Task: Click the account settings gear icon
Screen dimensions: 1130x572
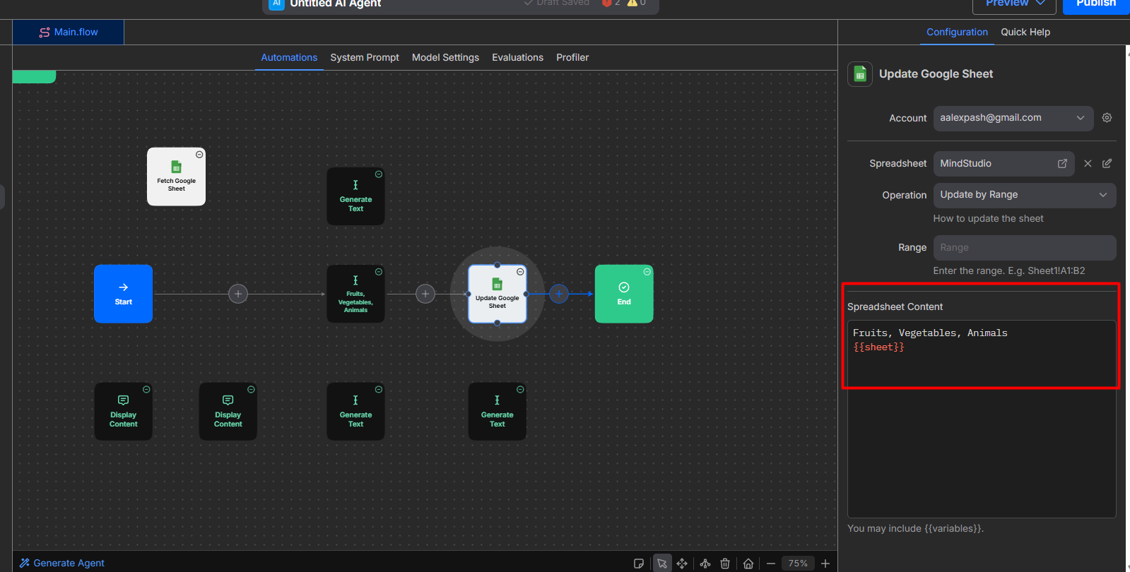Action: pyautogui.click(x=1107, y=118)
